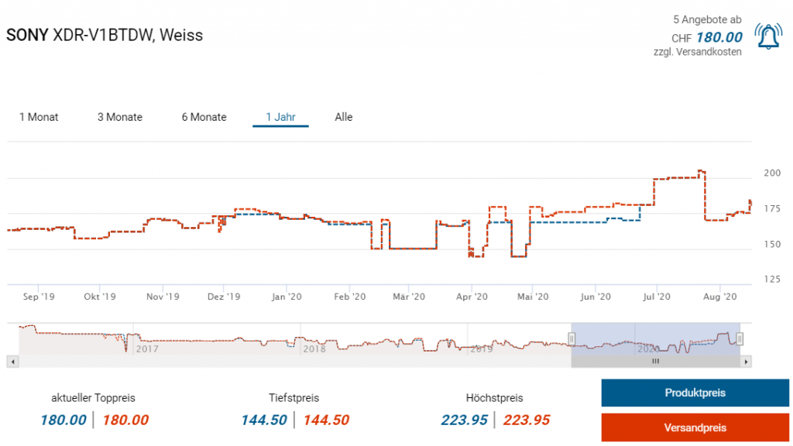Select the 1 Monat time range

[39, 117]
